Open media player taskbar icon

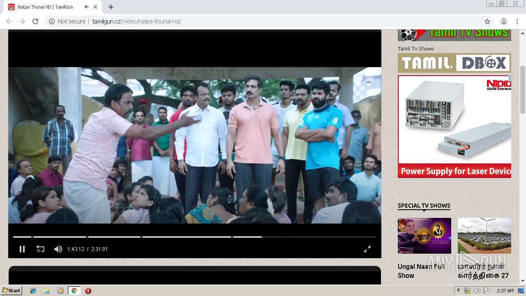click(60, 291)
